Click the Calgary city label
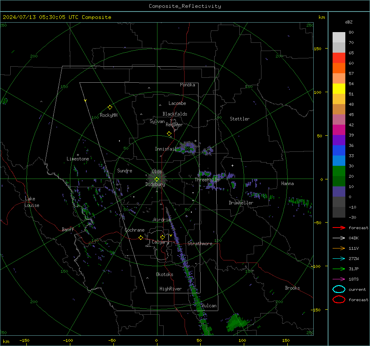The width and height of the screenshot is (370, 346). pos(160,242)
